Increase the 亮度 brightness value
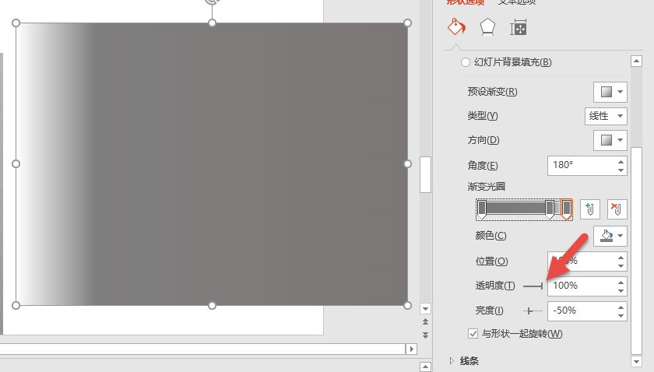 pos(621,307)
